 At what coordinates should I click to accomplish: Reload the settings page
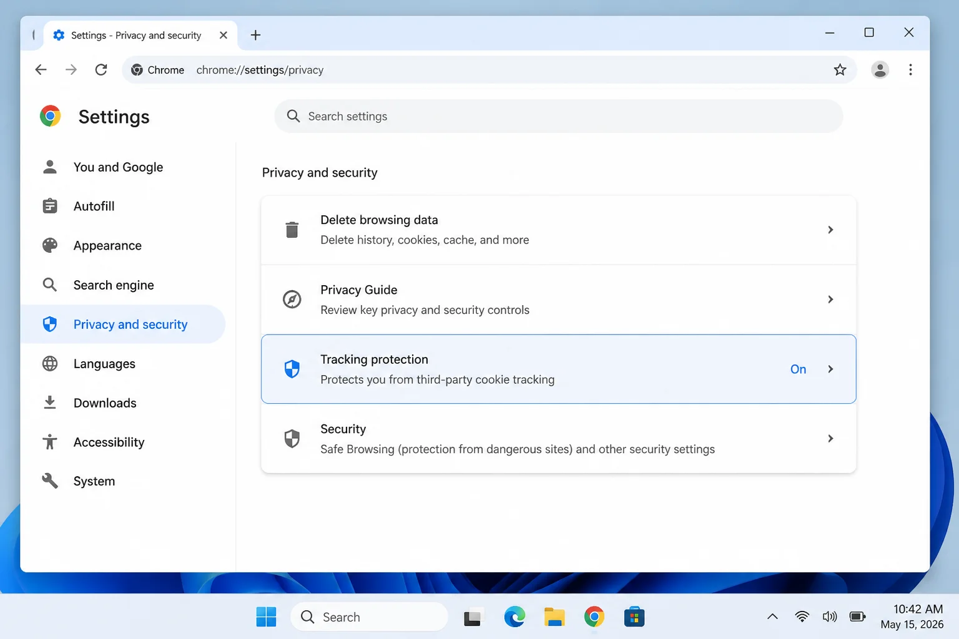[101, 70]
